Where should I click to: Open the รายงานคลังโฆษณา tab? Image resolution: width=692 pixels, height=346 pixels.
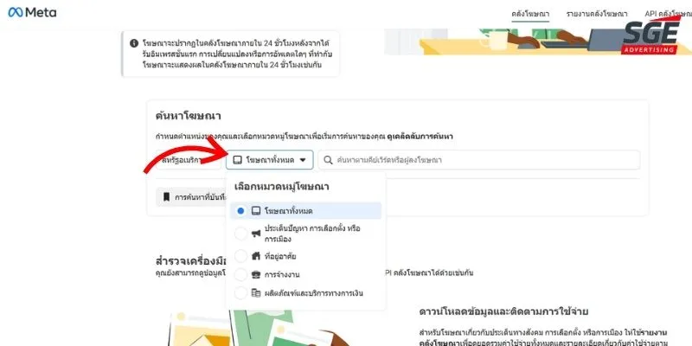tap(597, 14)
